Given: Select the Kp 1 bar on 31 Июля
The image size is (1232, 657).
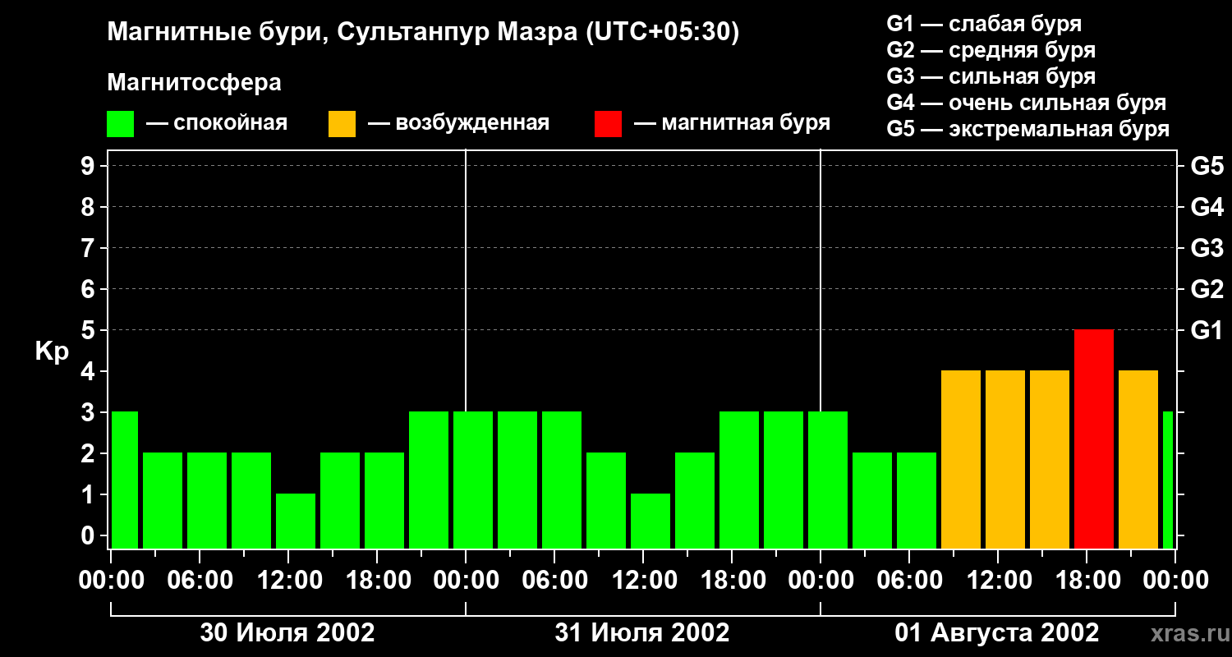Looking at the screenshot, I should (x=650, y=521).
